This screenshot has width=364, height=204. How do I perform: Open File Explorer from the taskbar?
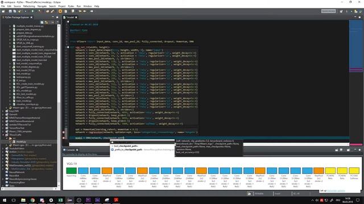click(x=23, y=200)
